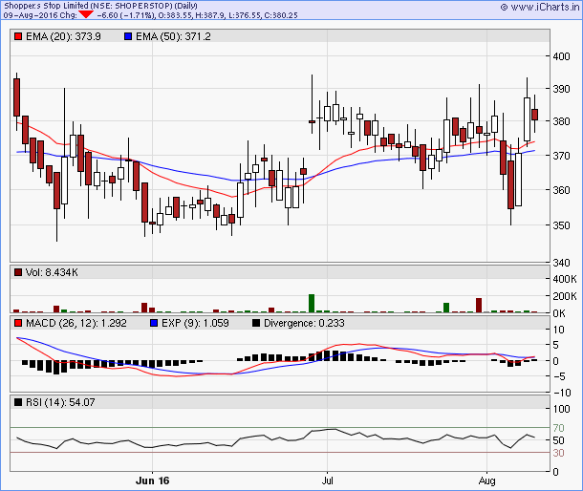Click the tallest green volume bar near July

coord(312,304)
